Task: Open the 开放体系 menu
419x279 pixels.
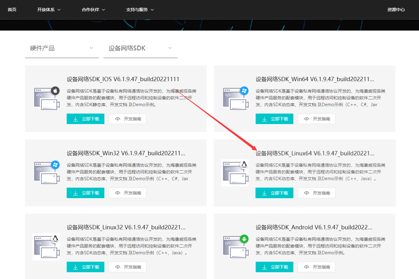Action: 49,10
